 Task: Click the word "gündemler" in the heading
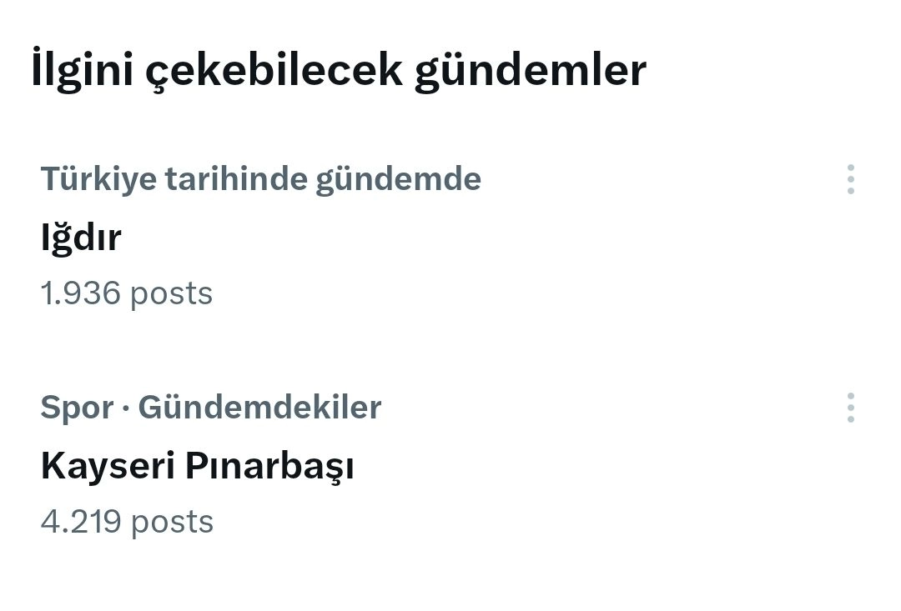pos(530,70)
